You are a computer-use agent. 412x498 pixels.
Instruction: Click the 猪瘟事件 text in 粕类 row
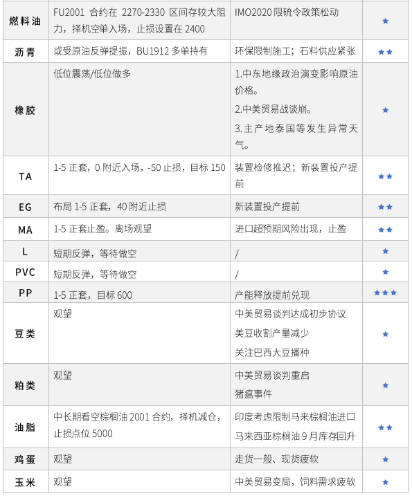(253, 394)
